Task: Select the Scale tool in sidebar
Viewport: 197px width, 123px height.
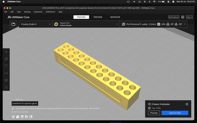Action: point(6,59)
